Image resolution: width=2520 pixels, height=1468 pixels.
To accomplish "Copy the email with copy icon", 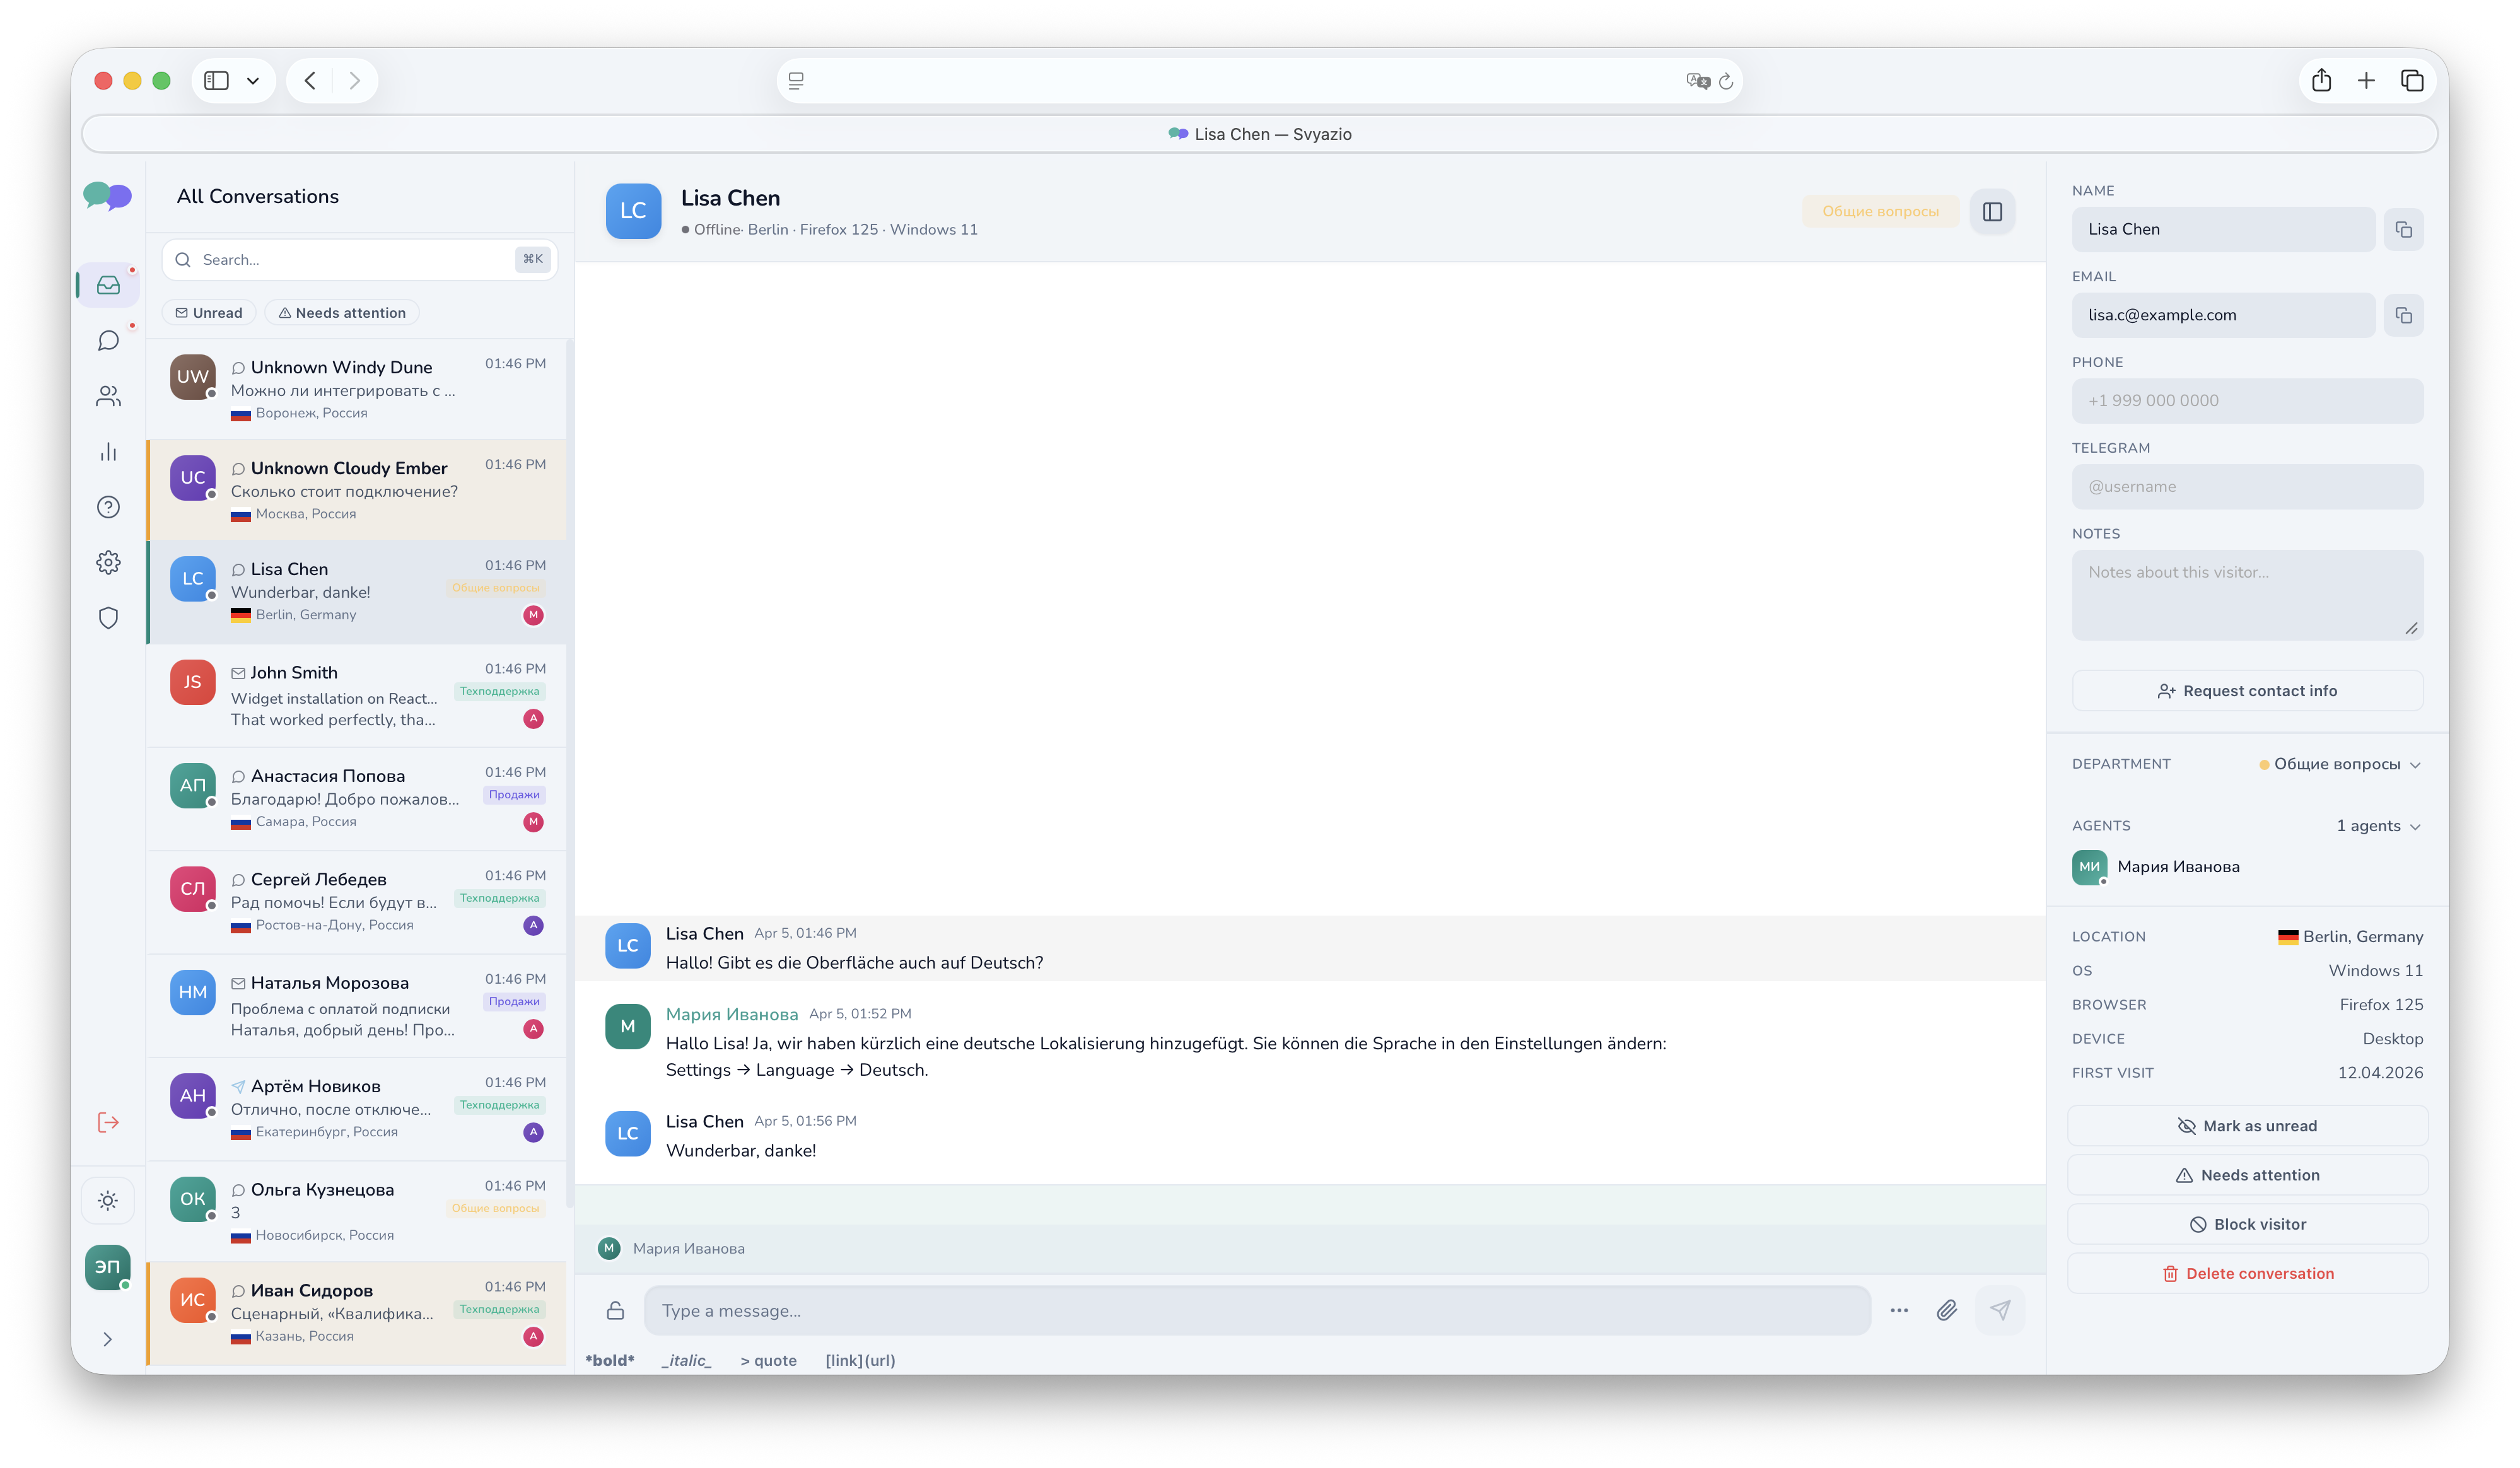I will point(2403,316).
